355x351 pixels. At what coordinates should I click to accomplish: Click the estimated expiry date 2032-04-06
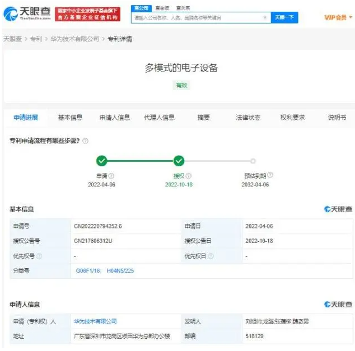click(x=255, y=185)
